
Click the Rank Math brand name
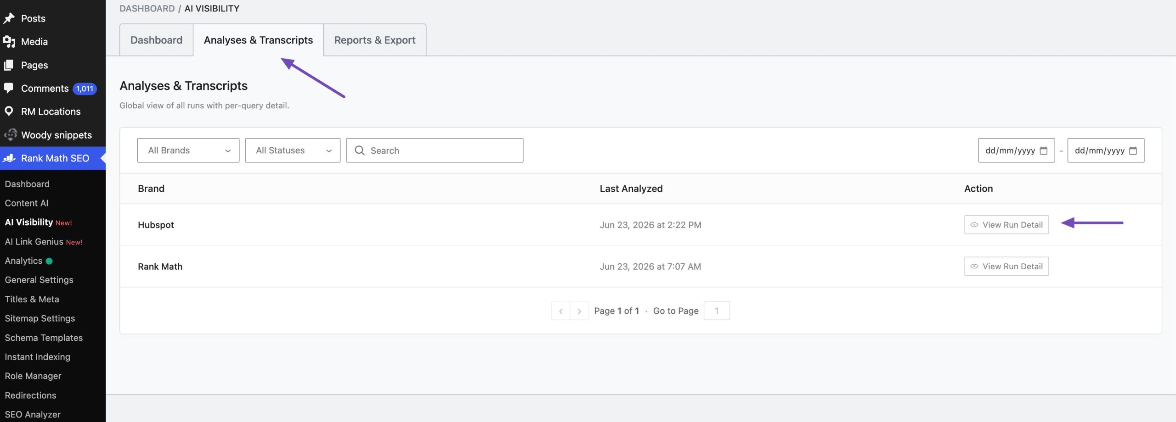pos(160,267)
